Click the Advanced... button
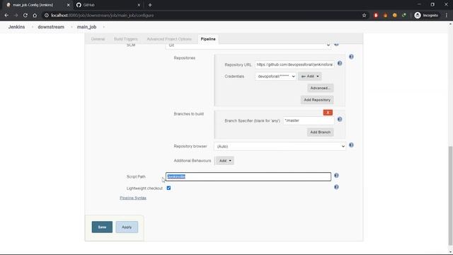The width and height of the screenshot is (453, 255). click(x=321, y=88)
